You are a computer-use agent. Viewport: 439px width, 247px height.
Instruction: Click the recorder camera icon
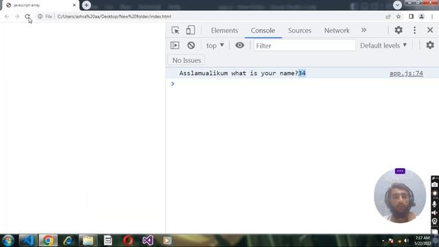click(x=434, y=185)
